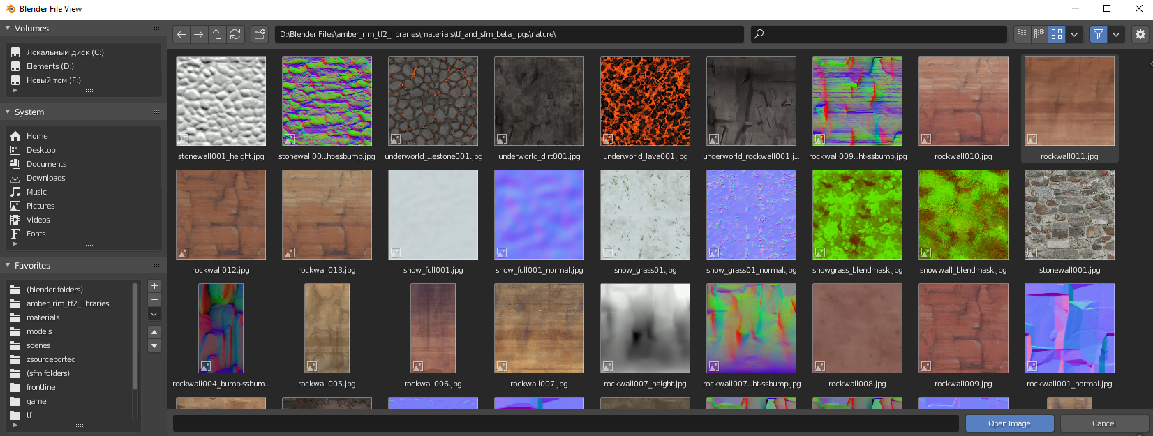Refresh the file list

(x=235, y=34)
